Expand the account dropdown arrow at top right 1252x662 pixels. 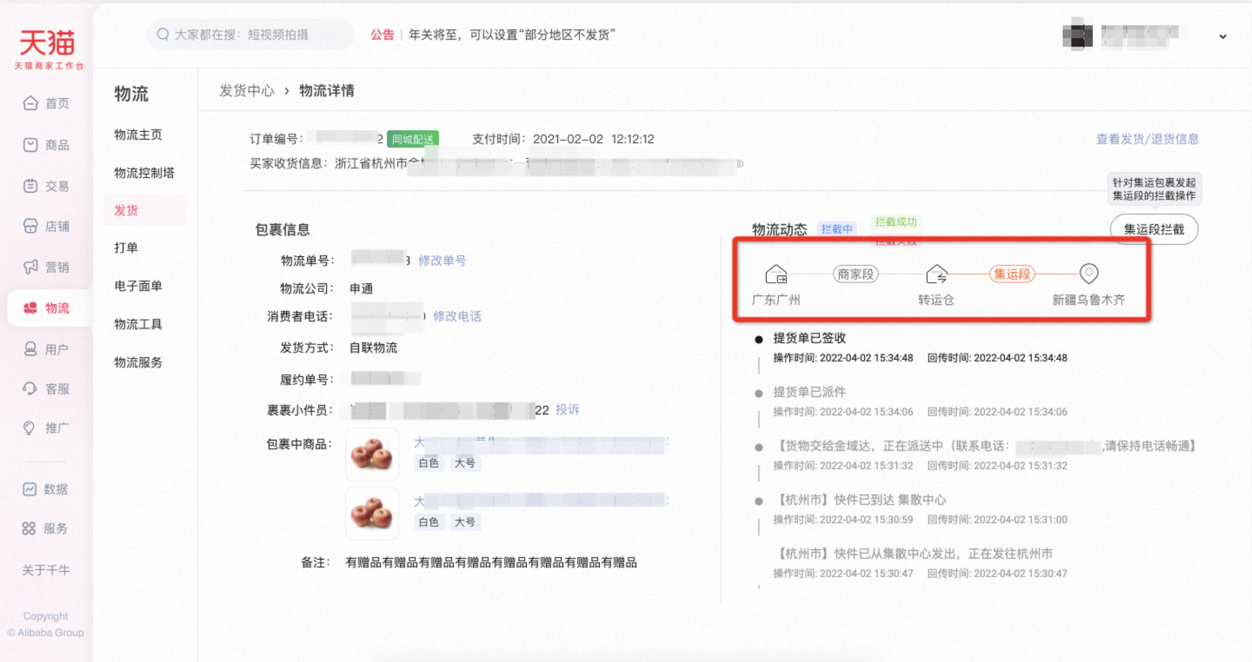tap(1222, 36)
